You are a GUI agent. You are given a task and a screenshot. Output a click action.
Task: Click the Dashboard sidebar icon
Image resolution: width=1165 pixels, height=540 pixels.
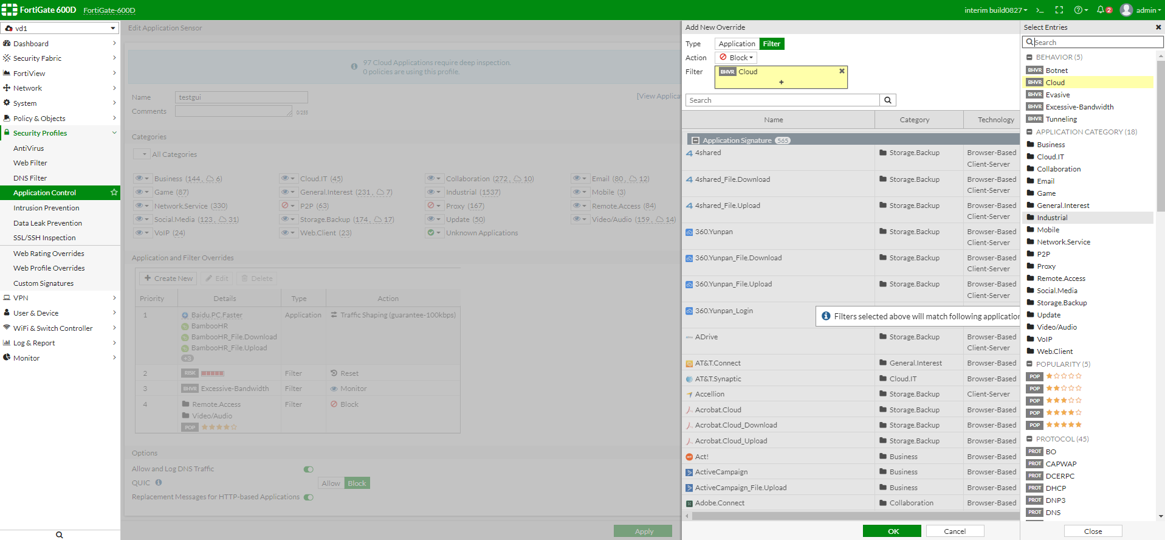[7, 43]
